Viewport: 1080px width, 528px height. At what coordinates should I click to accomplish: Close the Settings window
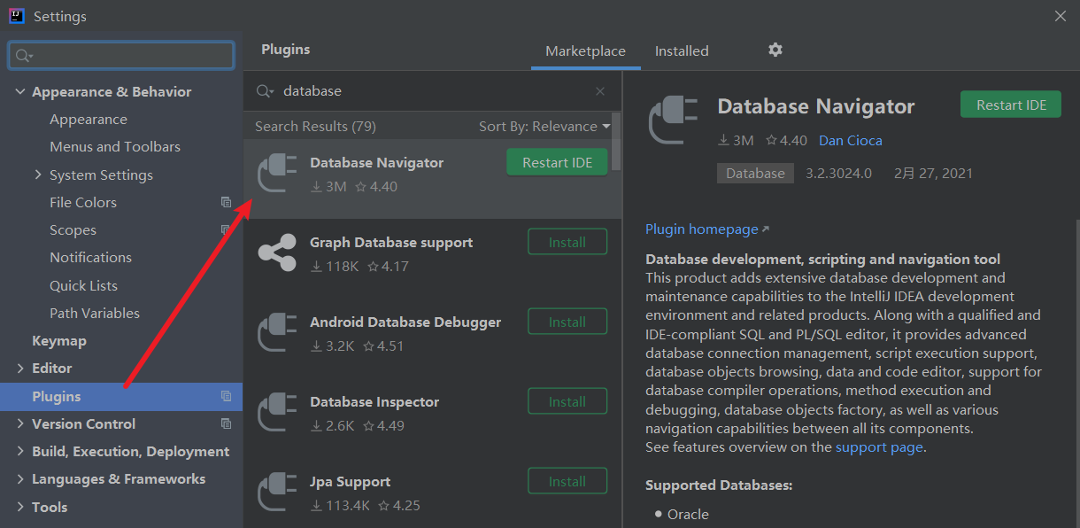(x=1061, y=16)
